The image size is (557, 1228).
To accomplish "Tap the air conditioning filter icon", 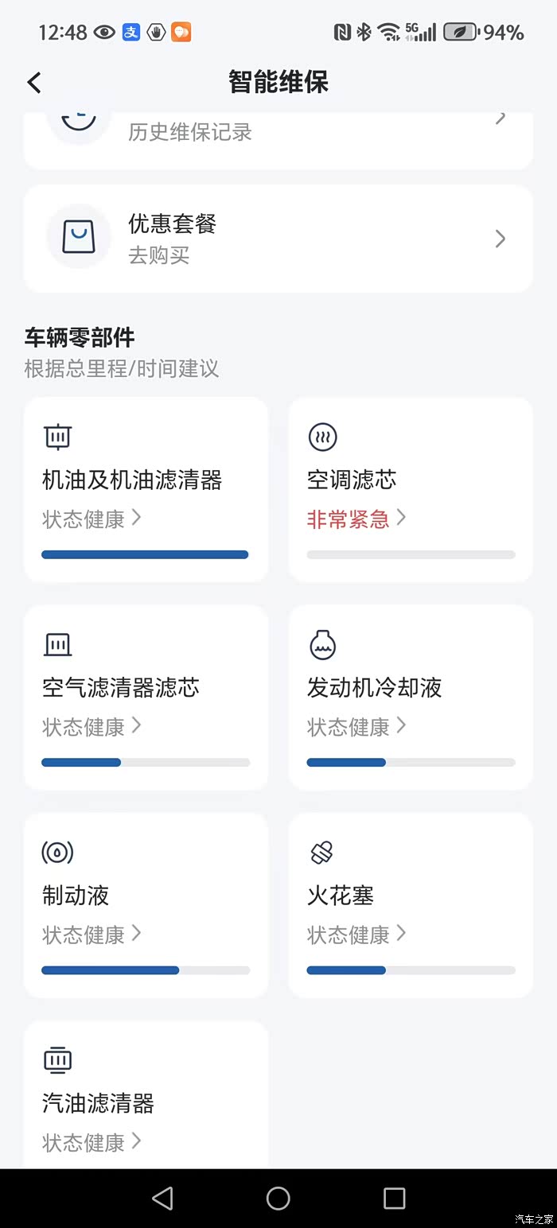I will click(322, 436).
